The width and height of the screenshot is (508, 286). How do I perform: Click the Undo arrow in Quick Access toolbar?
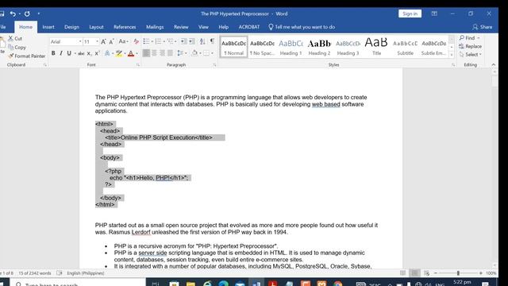click(13, 14)
